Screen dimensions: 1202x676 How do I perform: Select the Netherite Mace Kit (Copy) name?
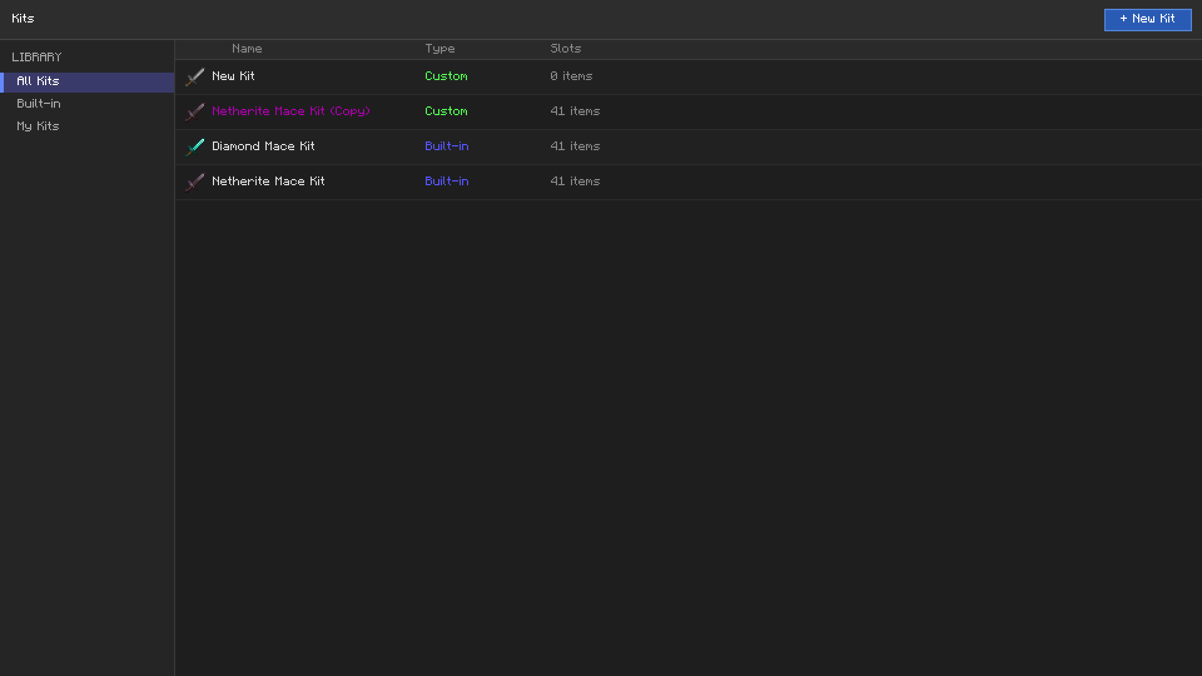[291, 111]
